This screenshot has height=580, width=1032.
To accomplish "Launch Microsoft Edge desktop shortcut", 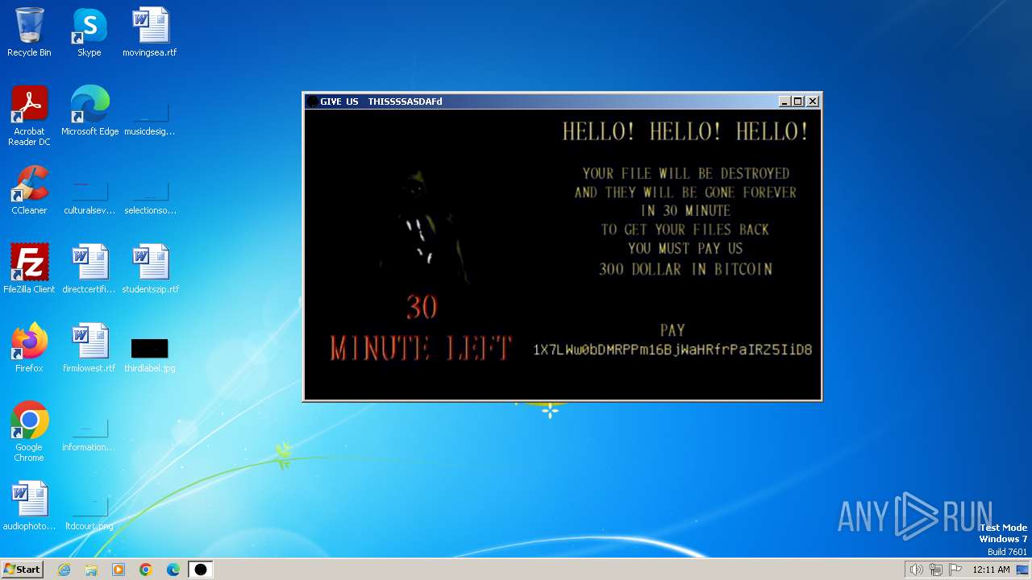I will (x=89, y=111).
